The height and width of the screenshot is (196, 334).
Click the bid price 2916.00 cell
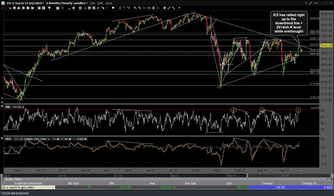tap(126, 188)
